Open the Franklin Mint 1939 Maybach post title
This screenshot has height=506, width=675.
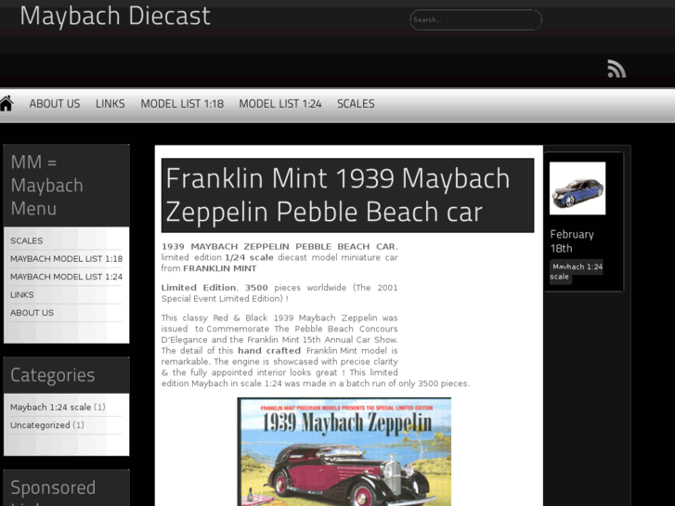pyautogui.click(x=338, y=195)
